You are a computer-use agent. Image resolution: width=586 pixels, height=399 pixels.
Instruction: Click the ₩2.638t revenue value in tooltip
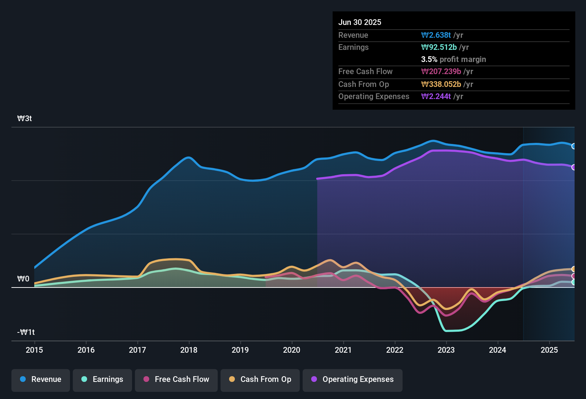tap(436, 35)
